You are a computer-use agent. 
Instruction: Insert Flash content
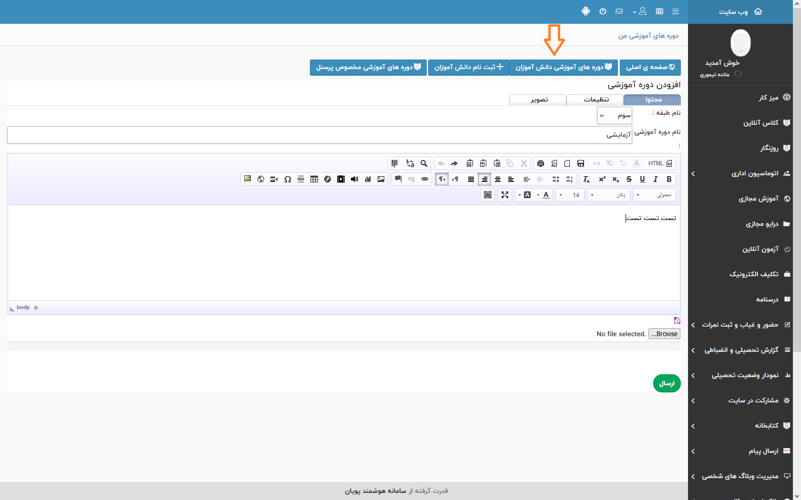tap(328, 179)
